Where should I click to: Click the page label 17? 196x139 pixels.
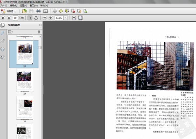click(24, 38)
